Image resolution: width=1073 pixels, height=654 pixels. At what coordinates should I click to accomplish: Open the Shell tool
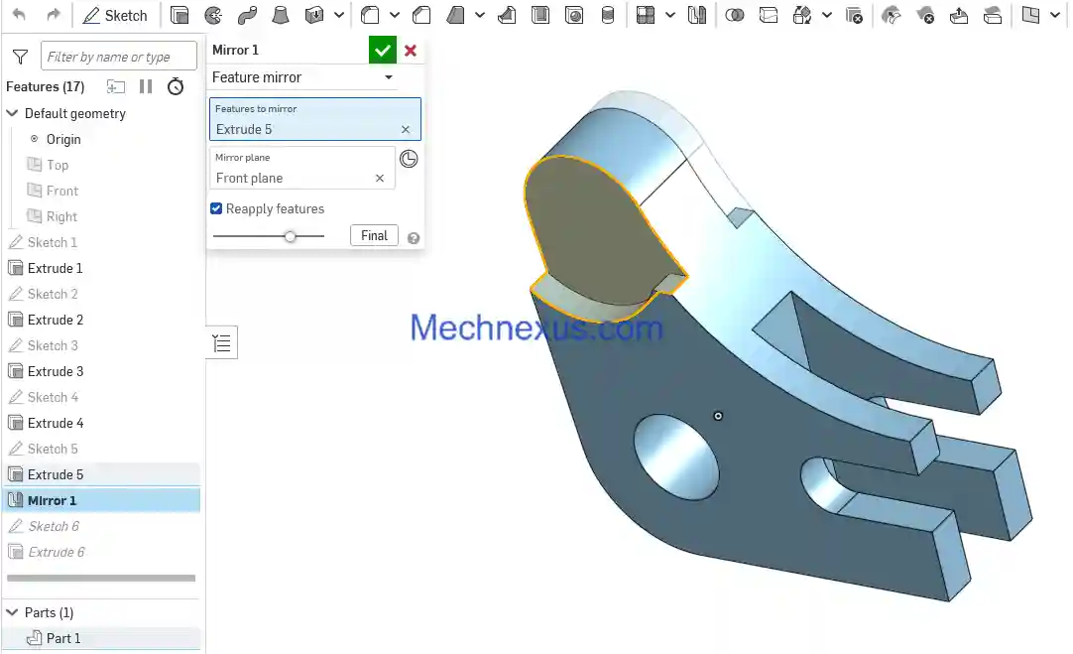[x=540, y=15]
